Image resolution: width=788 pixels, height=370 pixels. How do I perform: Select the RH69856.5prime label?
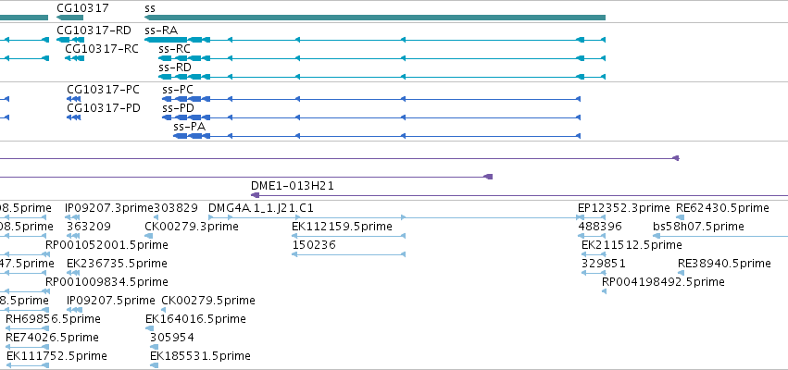(x=53, y=319)
